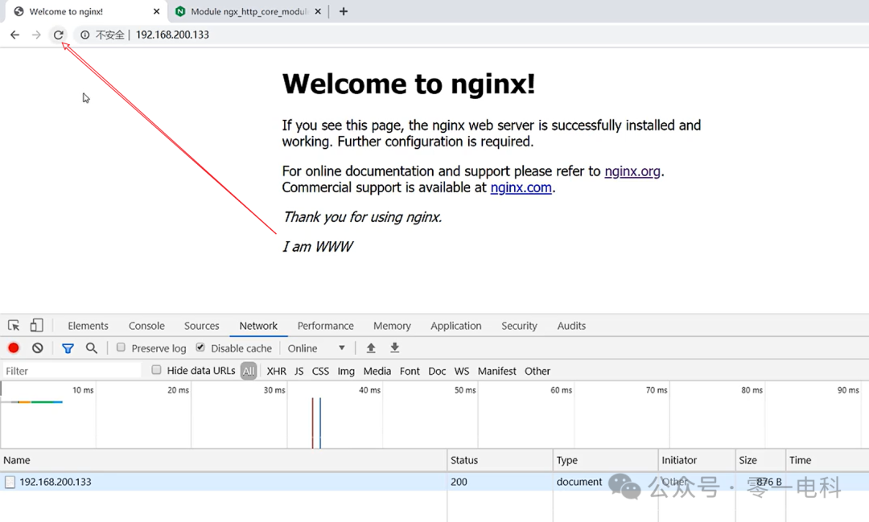Follow the nginx.com link
The width and height of the screenshot is (869, 522).
click(521, 188)
